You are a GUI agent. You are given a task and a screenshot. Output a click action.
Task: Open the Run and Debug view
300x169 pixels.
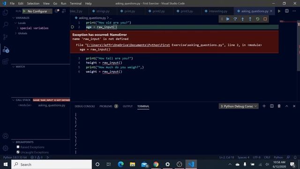tap(6, 49)
